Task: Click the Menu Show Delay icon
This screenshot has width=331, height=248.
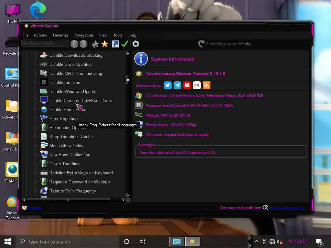Action: click(x=44, y=145)
